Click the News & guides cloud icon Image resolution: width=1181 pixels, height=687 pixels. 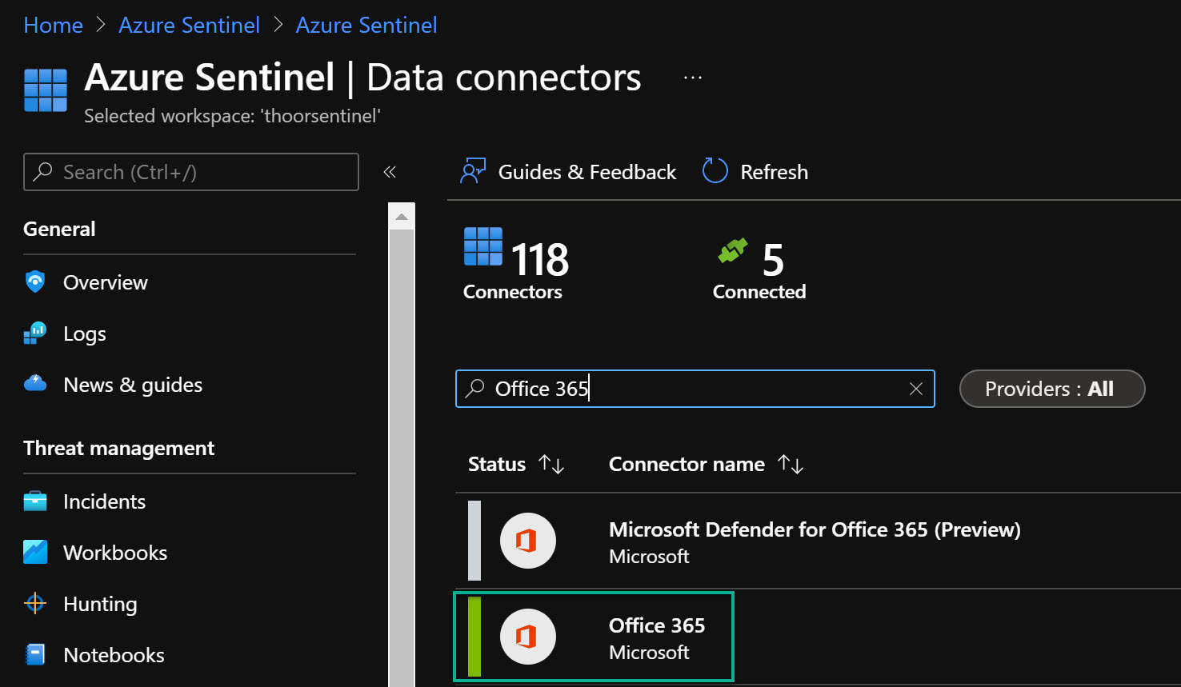pyautogui.click(x=35, y=384)
